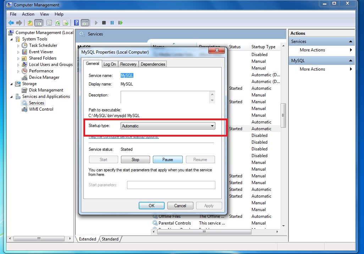Open More Actions under Services
The height and width of the screenshot is (254, 364).
pos(312,50)
